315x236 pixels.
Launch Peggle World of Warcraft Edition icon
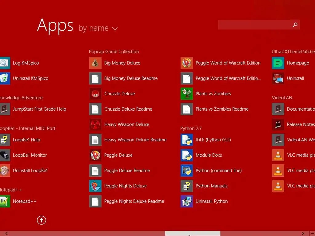[187, 63]
